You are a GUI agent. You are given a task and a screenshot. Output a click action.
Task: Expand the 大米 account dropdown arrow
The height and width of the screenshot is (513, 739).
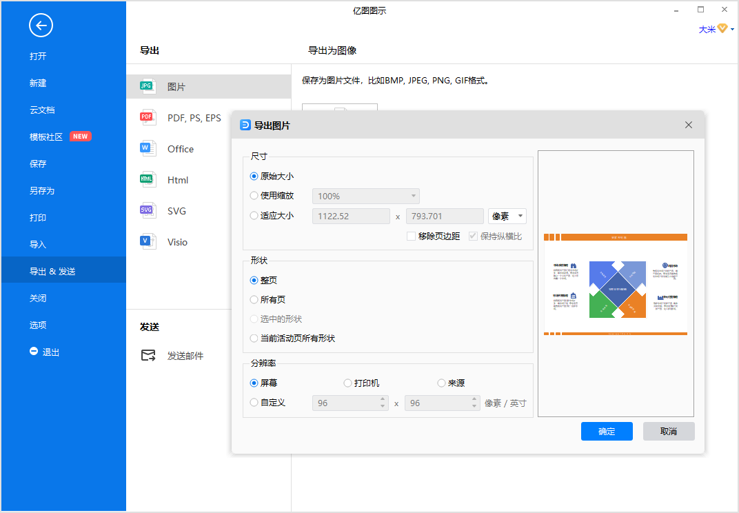click(732, 30)
